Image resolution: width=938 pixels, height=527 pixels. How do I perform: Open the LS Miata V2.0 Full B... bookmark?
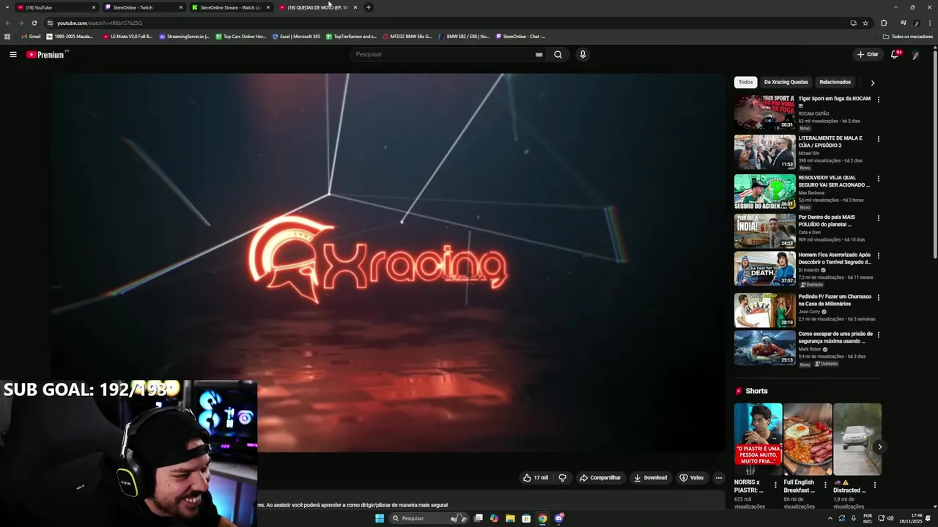point(128,36)
